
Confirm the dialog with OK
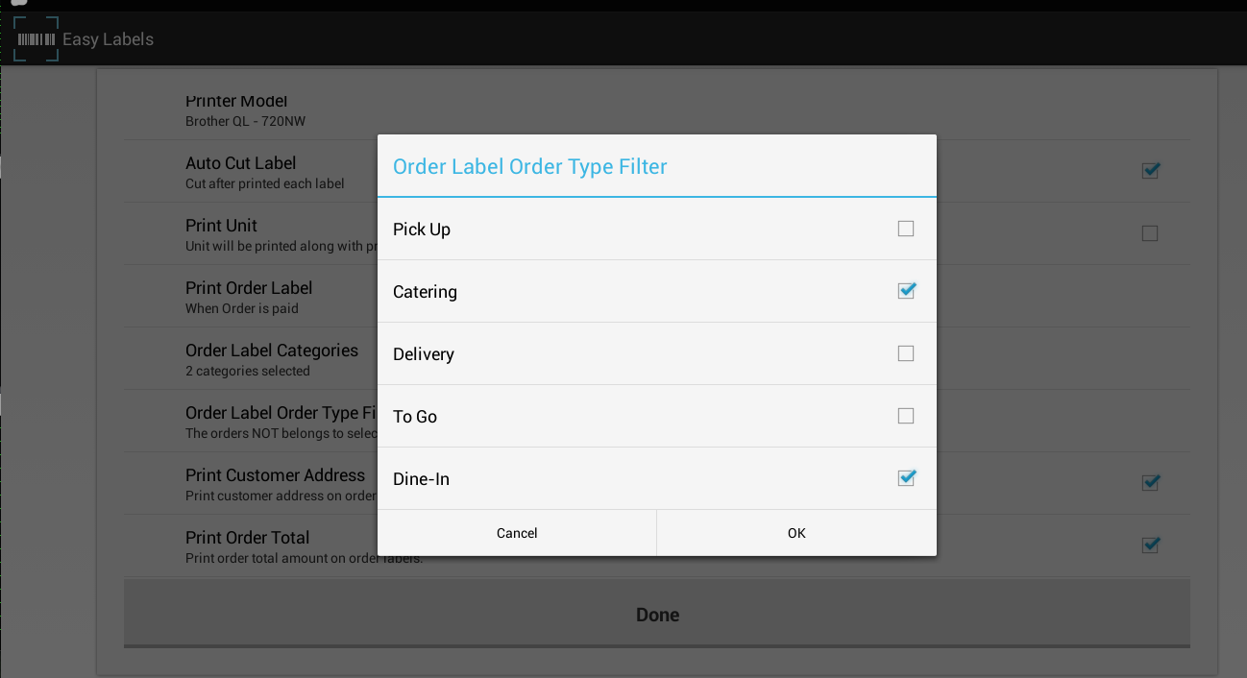[x=796, y=533]
